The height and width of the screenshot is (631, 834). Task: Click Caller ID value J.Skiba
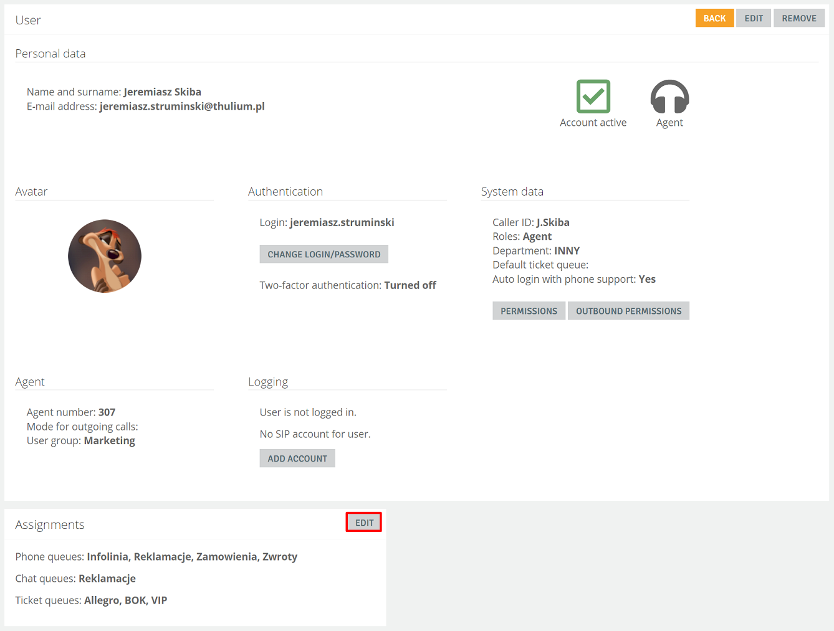553,222
